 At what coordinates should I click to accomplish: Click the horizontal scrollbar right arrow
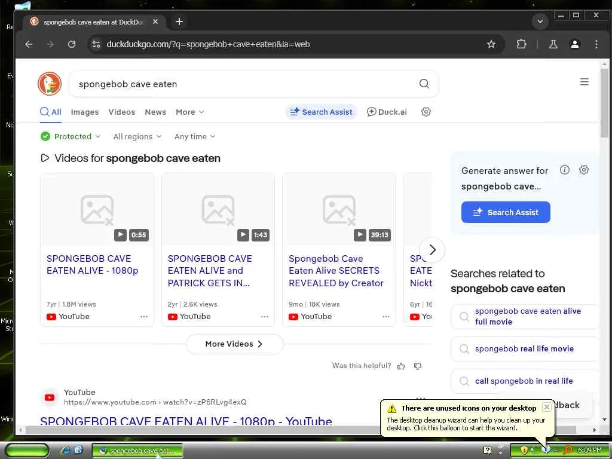(x=594, y=430)
